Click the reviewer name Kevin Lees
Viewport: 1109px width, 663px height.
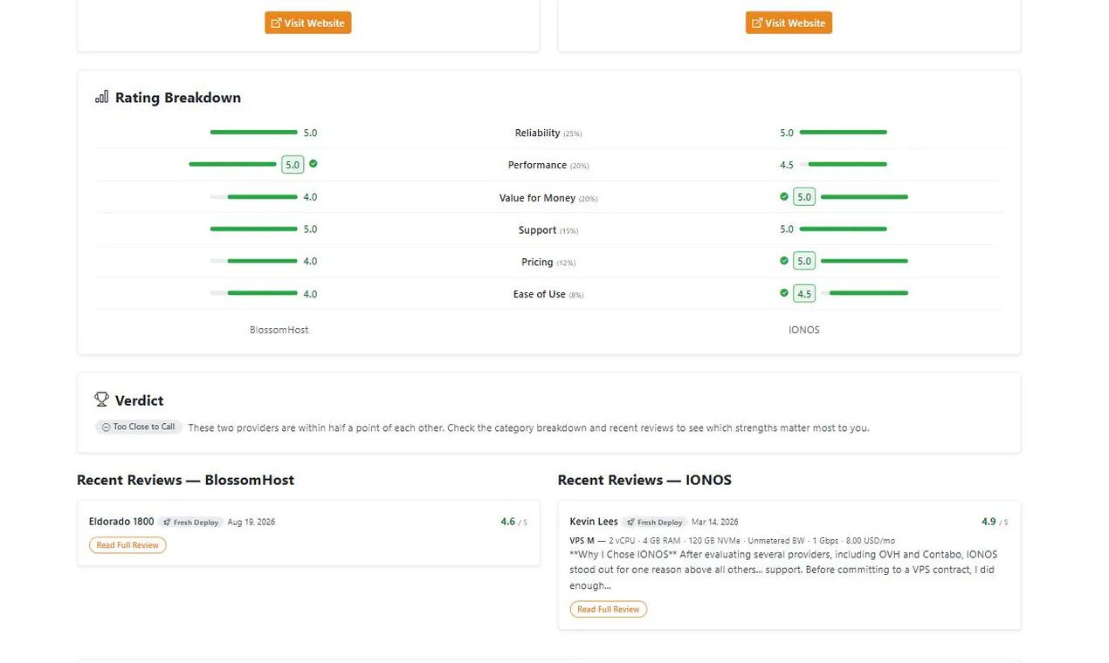pyautogui.click(x=594, y=522)
